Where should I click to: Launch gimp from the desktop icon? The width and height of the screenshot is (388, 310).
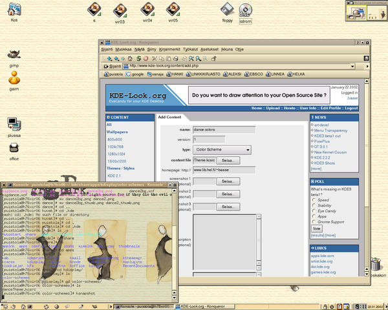[14, 58]
